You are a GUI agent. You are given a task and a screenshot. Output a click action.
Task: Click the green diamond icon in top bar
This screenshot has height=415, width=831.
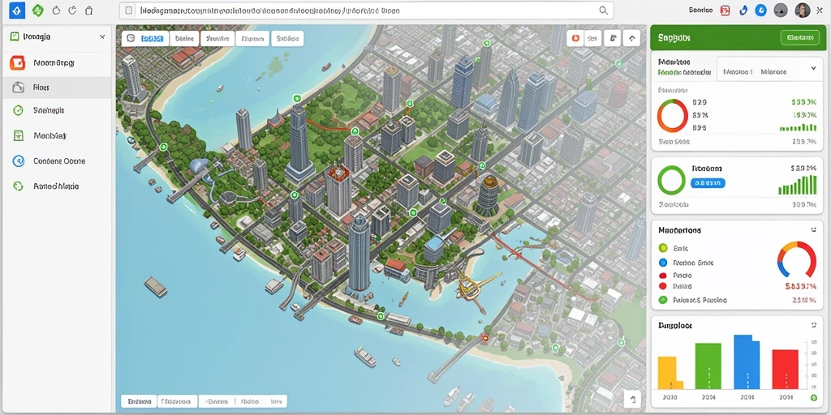pyautogui.click(x=37, y=10)
